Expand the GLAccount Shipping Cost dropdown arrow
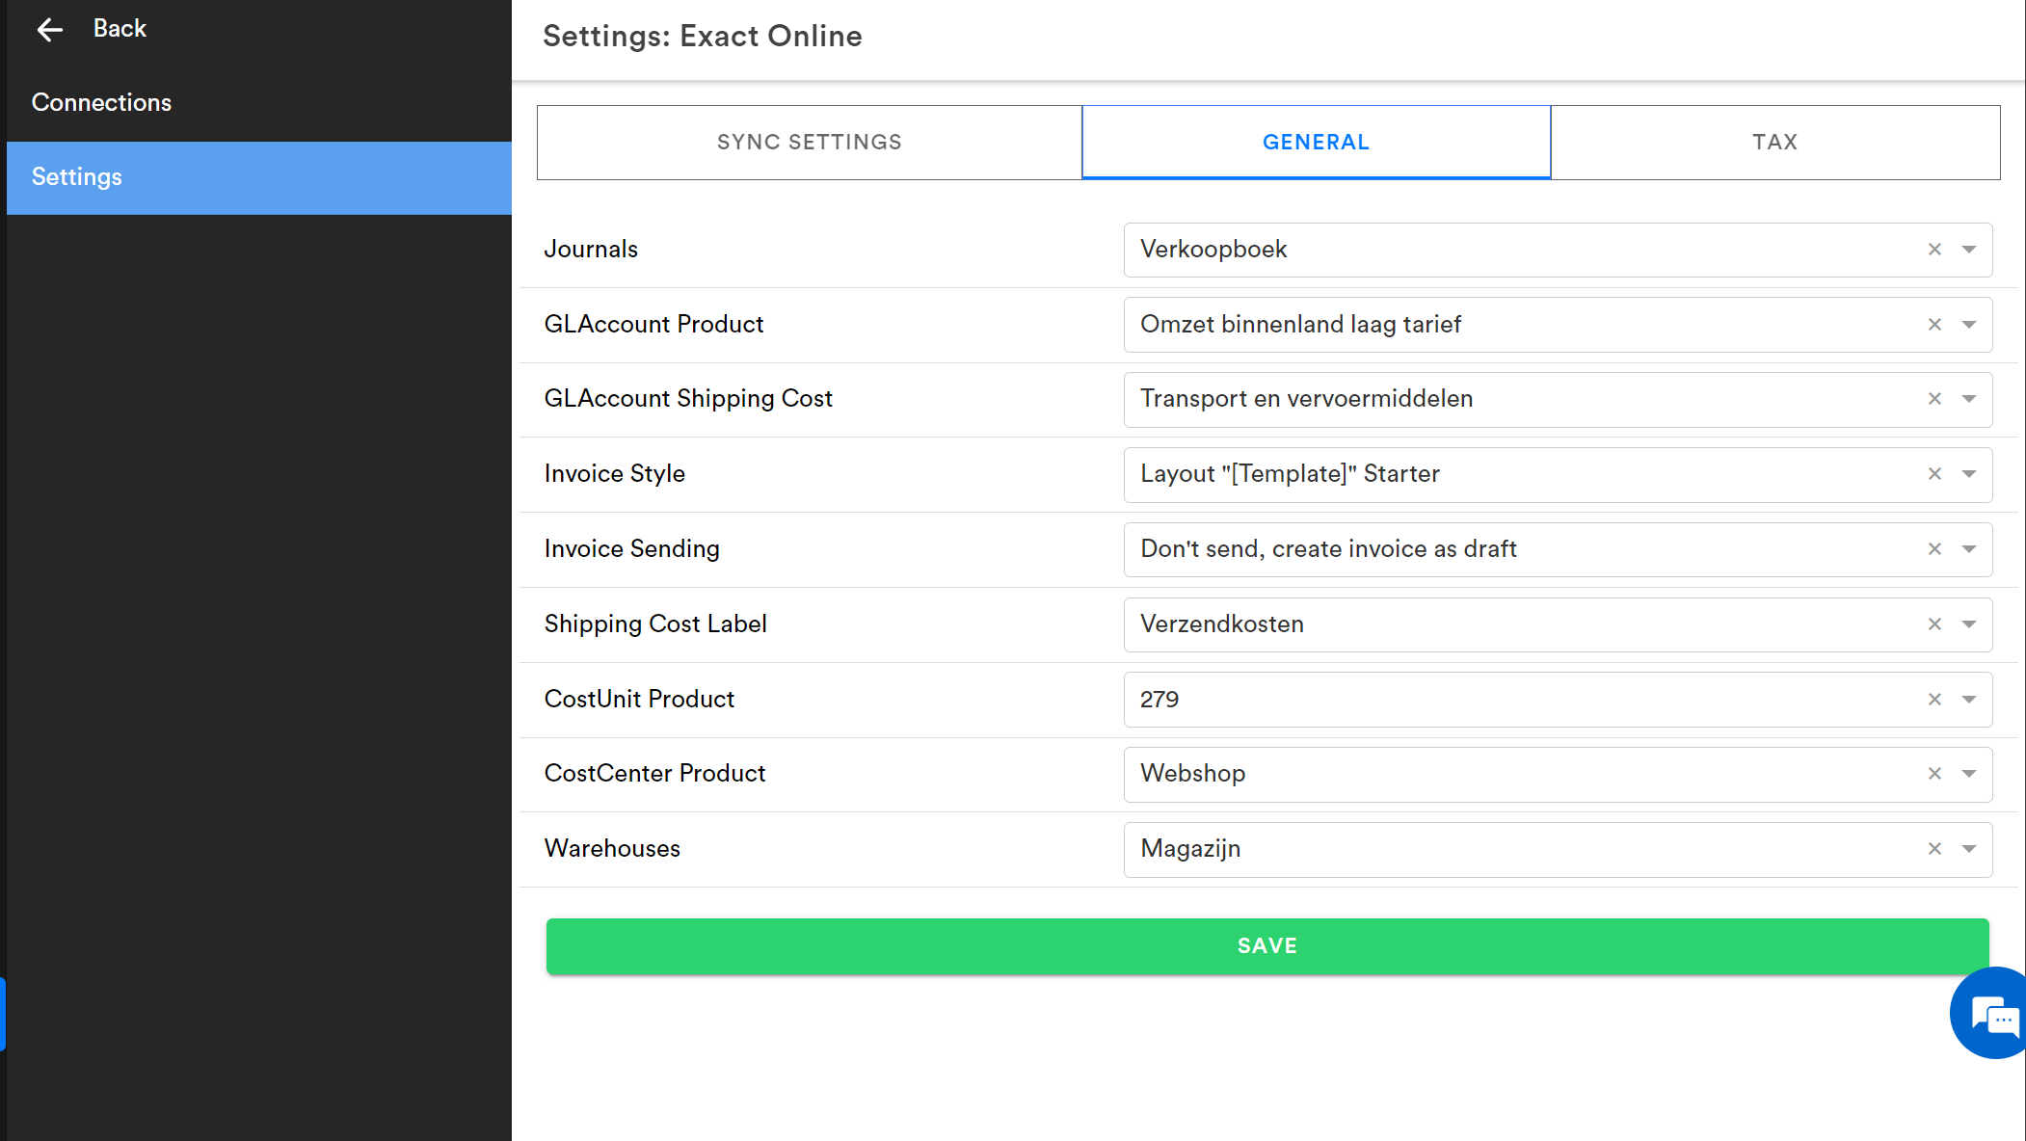Viewport: 2026px width, 1141px height. click(1969, 399)
